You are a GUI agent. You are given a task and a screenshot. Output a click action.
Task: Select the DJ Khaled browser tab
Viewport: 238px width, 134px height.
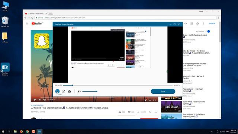pyautogui.click(x=36, y=14)
